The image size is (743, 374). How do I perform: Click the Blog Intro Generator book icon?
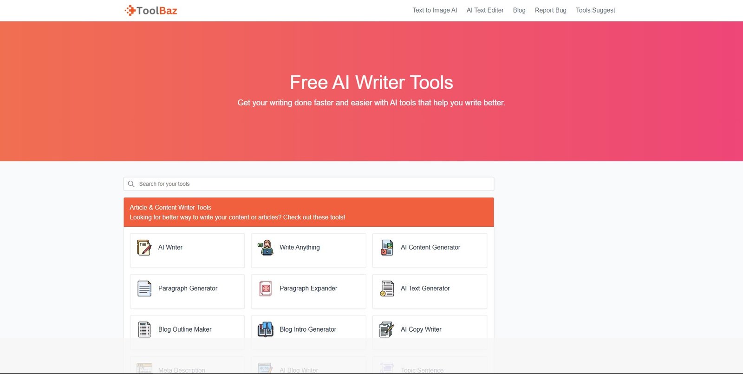coord(266,329)
